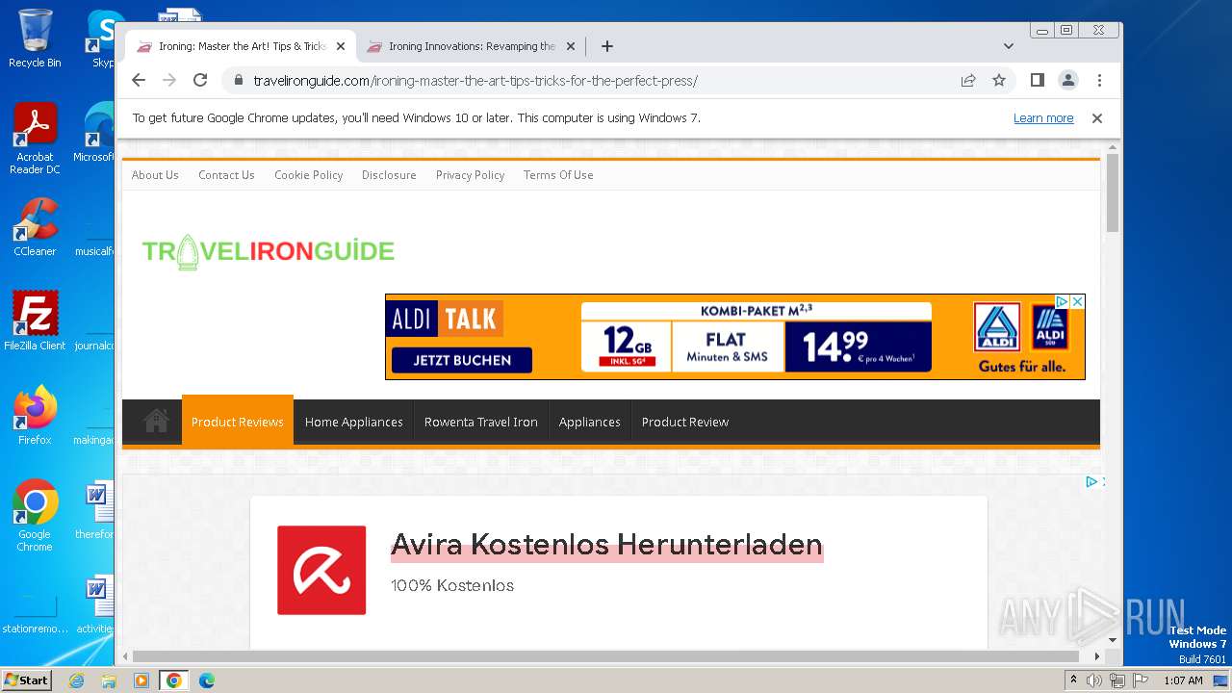Viewport: 1232px width, 693px height.
Task: Open the Product Review menu item
Action: click(x=685, y=422)
